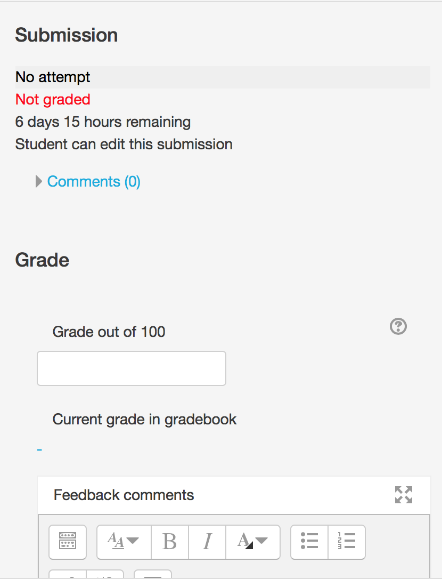The height and width of the screenshot is (579, 442).
Task: Select the Grade section heading
Action: (42, 260)
